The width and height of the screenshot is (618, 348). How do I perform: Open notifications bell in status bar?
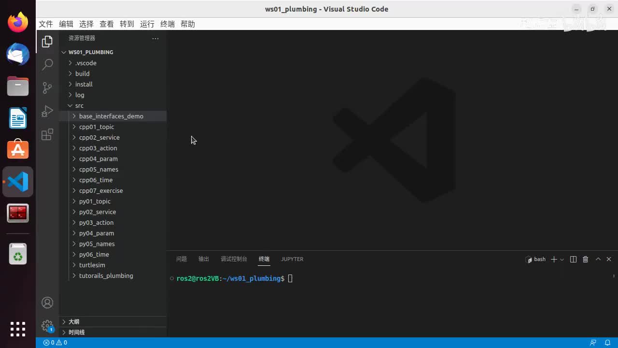[608, 343]
